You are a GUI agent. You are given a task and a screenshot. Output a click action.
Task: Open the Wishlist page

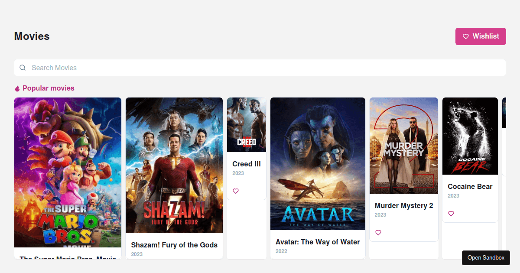[x=481, y=36]
